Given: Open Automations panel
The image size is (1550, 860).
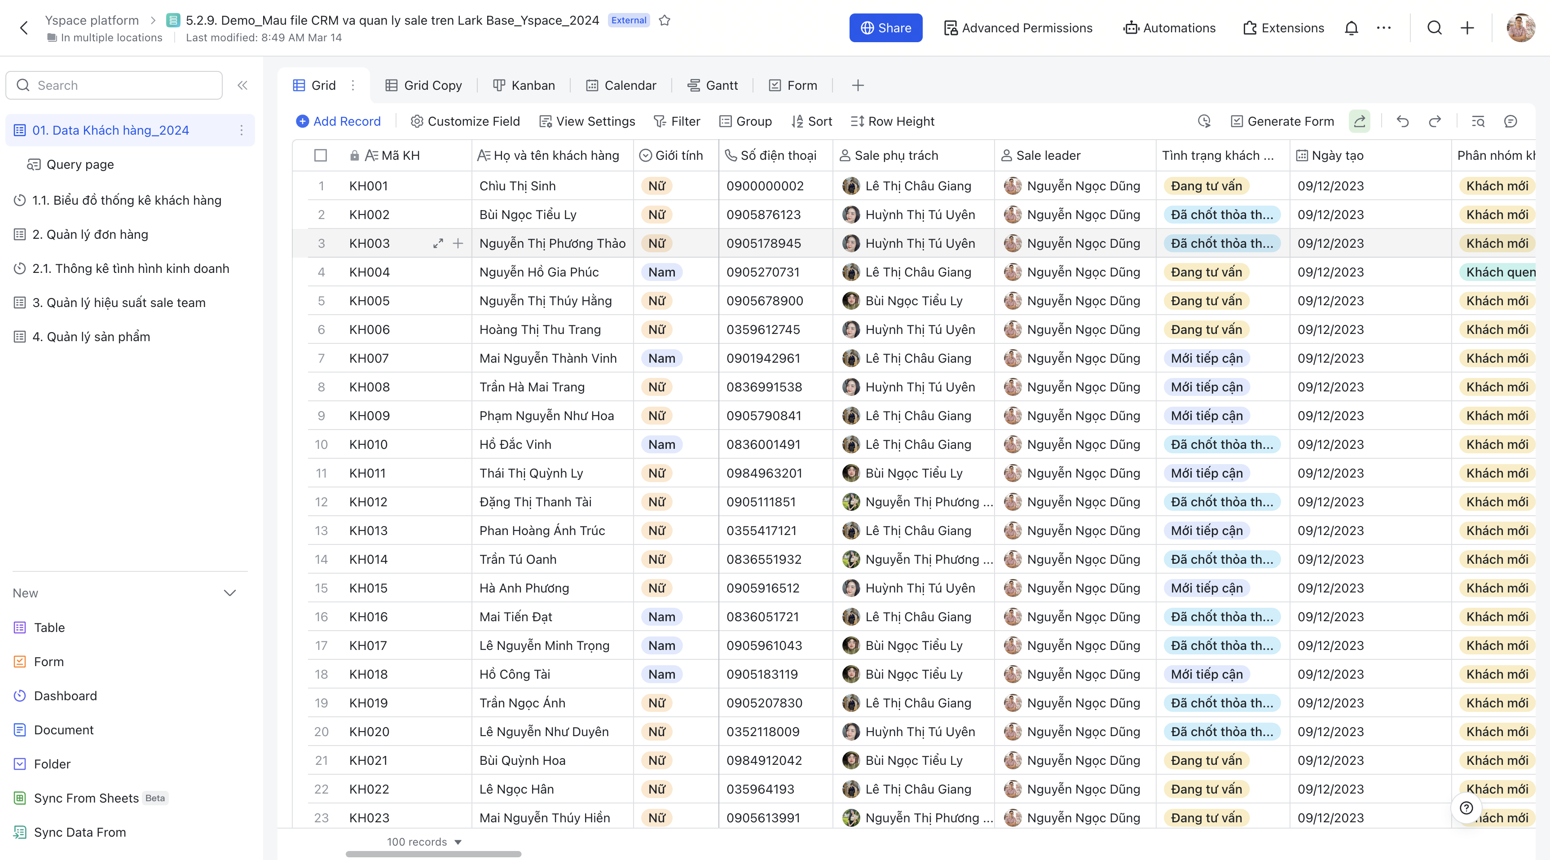Looking at the screenshot, I should pyautogui.click(x=1170, y=28).
